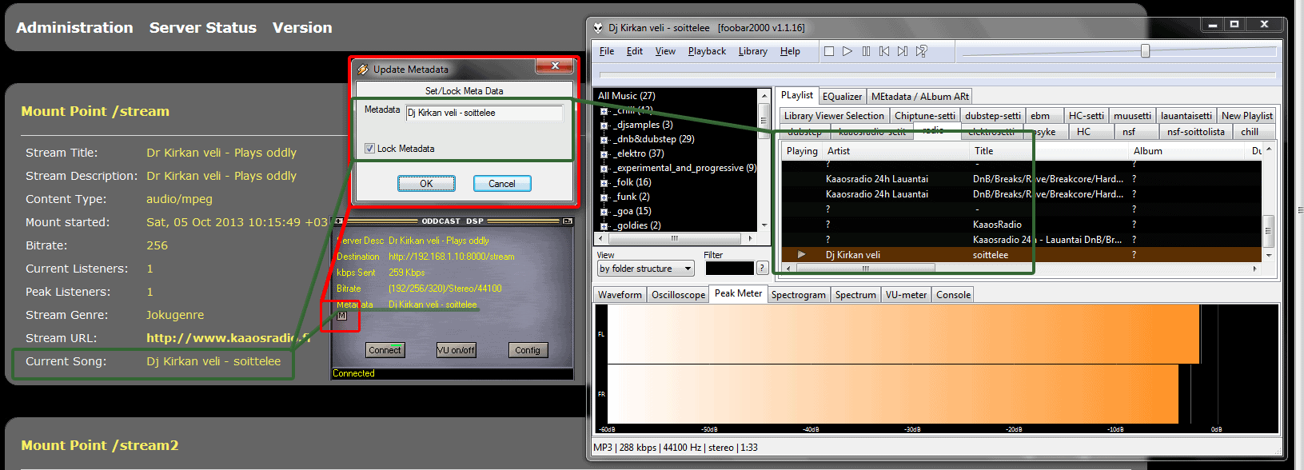Open the kaaosradio Stream URL link
Image resolution: width=1304 pixels, height=470 pixels.
228,338
